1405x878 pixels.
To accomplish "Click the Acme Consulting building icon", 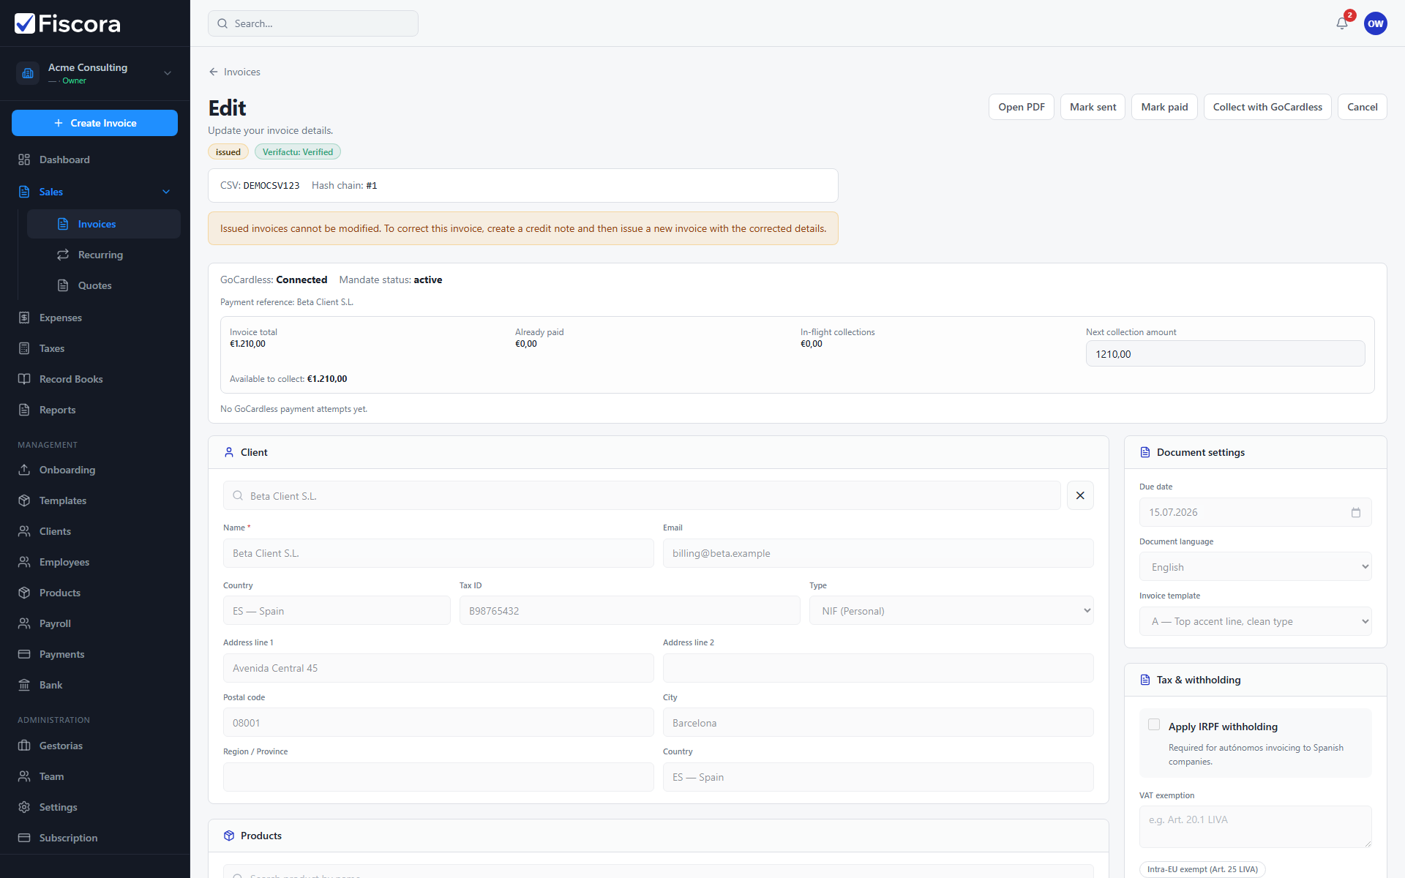I will (28, 73).
